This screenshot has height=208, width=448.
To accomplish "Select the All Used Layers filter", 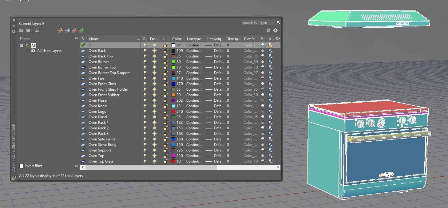I will (49, 51).
